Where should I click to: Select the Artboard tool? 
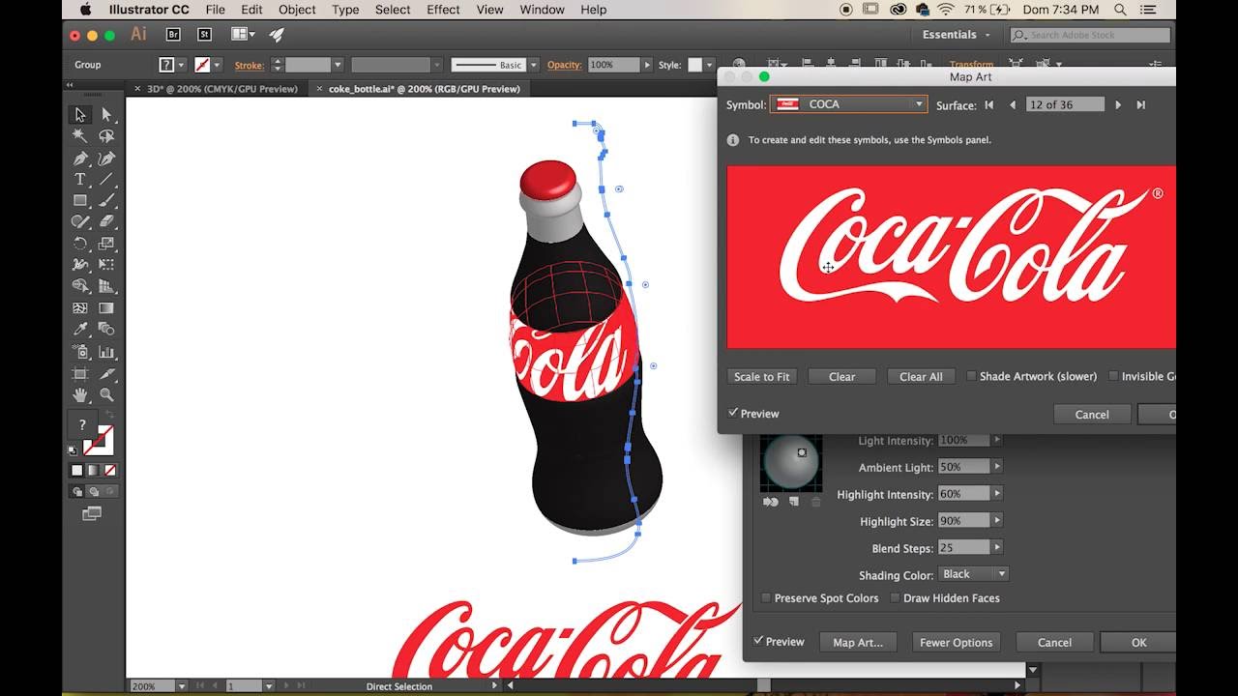coord(80,373)
